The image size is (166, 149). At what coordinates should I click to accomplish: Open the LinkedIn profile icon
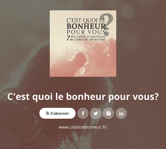[121, 113]
